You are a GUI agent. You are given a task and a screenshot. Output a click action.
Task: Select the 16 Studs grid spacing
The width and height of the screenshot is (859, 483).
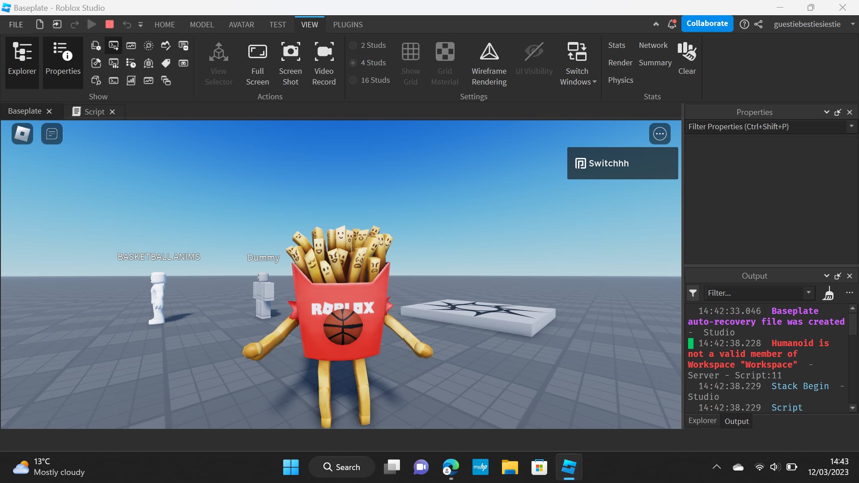click(x=353, y=80)
